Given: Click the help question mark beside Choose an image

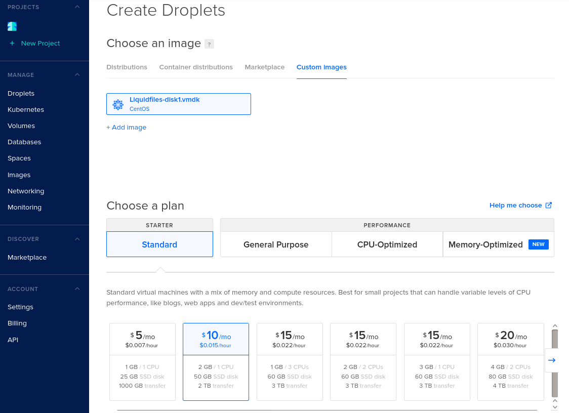Looking at the screenshot, I should (x=209, y=44).
